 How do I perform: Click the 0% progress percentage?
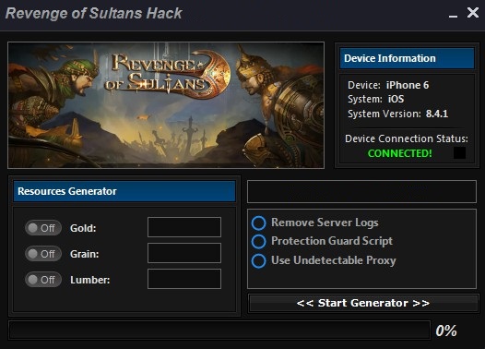tap(446, 331)
